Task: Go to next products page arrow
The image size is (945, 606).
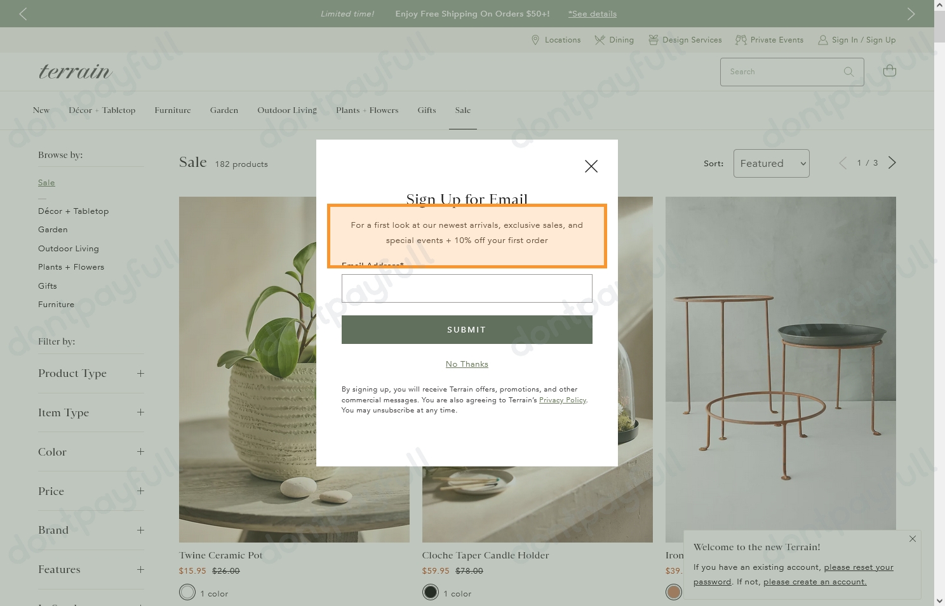Action: (x=892, y=163)
